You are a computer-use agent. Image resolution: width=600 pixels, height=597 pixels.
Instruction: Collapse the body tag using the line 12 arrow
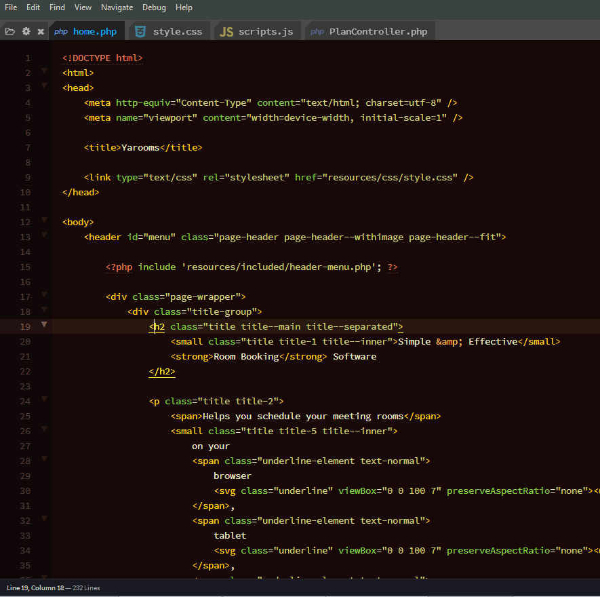coord(44,220)
